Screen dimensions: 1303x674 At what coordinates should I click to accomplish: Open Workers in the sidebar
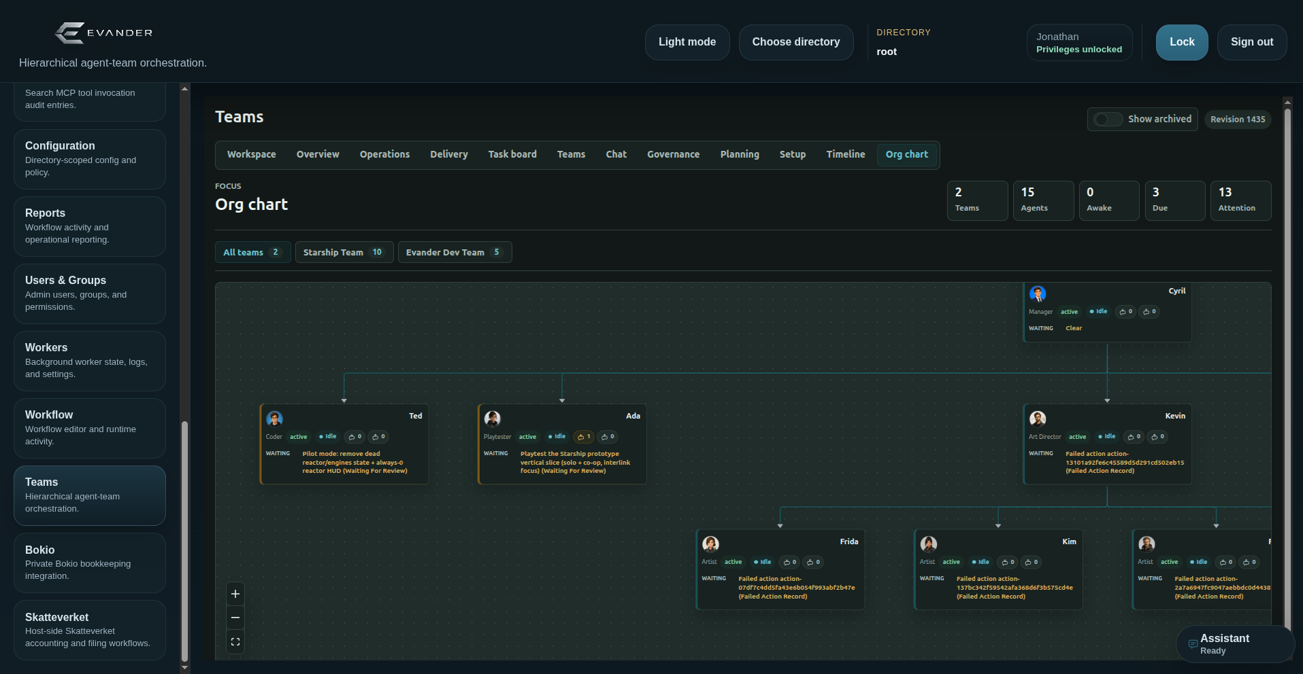tap(90, 361)
